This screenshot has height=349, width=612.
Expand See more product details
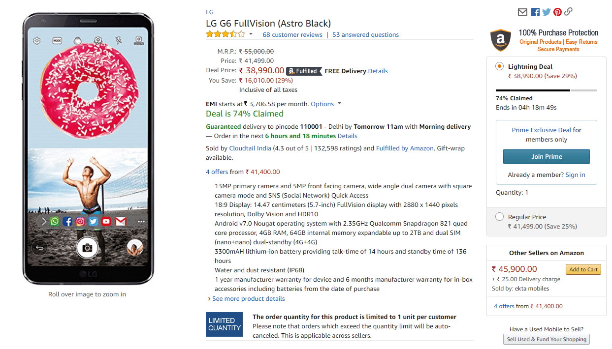(x=248, y=299)
